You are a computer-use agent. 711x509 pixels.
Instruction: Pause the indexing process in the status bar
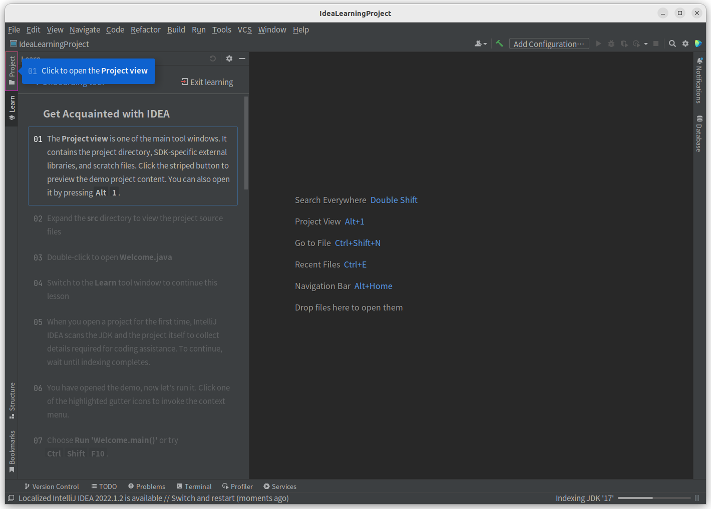pos(696,498)
